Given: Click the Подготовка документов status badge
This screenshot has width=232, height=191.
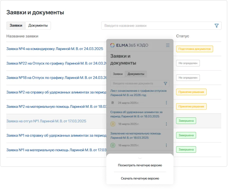Looking at the screenshot, I should 195,48.
